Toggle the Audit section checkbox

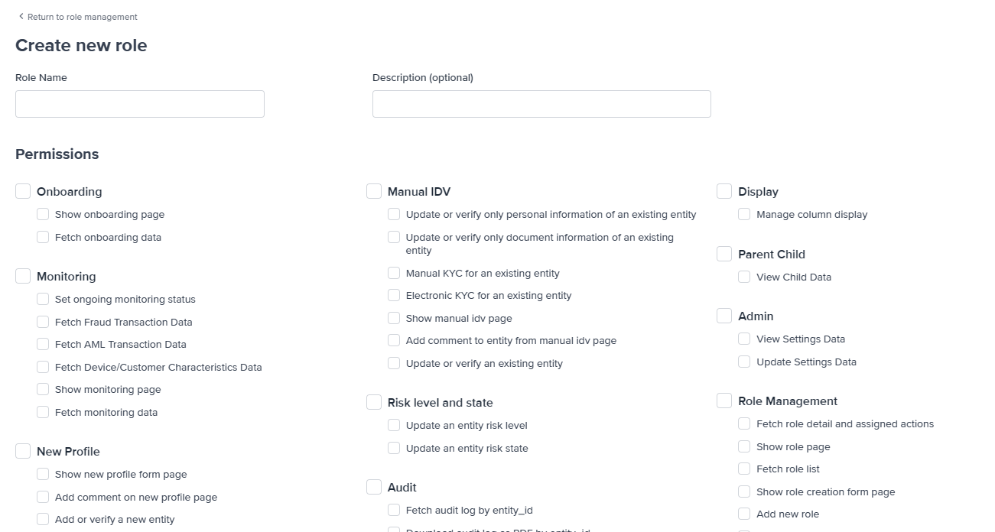(374, 487)
